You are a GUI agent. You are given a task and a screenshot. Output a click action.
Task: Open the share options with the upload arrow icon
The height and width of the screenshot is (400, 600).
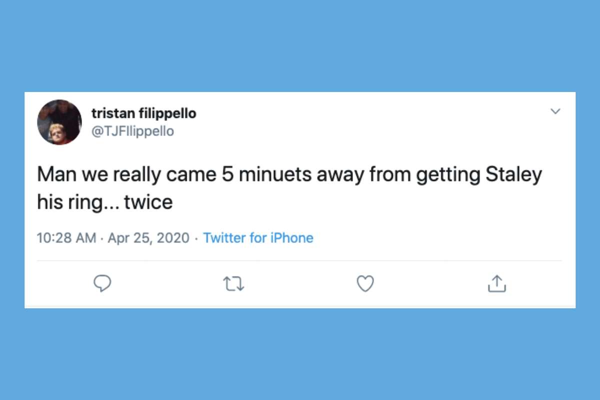tap(496, 283)
